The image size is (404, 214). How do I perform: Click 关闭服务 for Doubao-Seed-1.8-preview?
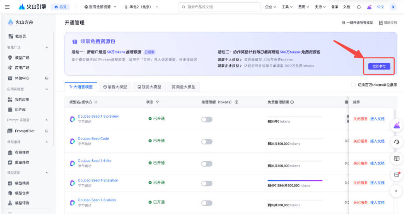click(361, 119)
